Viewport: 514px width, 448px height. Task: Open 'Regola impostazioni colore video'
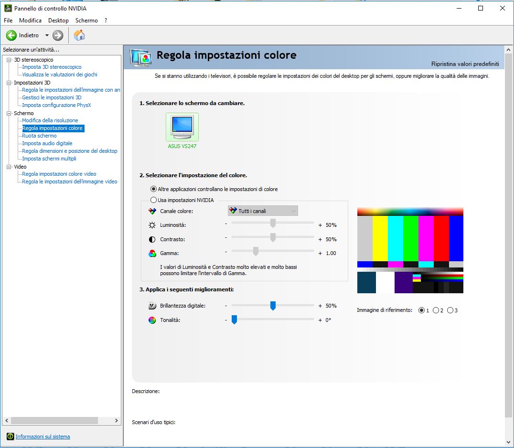tap(59, 174)
